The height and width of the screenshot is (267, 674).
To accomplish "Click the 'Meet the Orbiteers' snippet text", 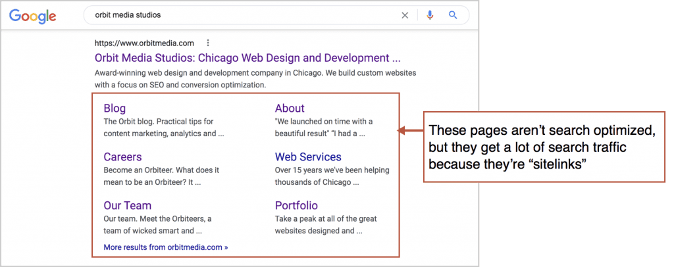I will (157, 224).
